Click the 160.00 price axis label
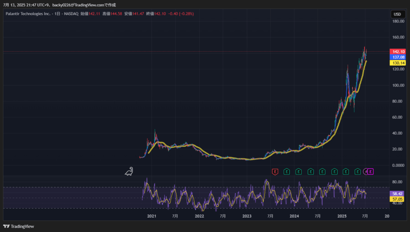This screenshot has height=232, width=410. tap(398, 37)
